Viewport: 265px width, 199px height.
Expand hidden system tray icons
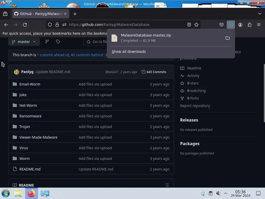tap(226, 193)
